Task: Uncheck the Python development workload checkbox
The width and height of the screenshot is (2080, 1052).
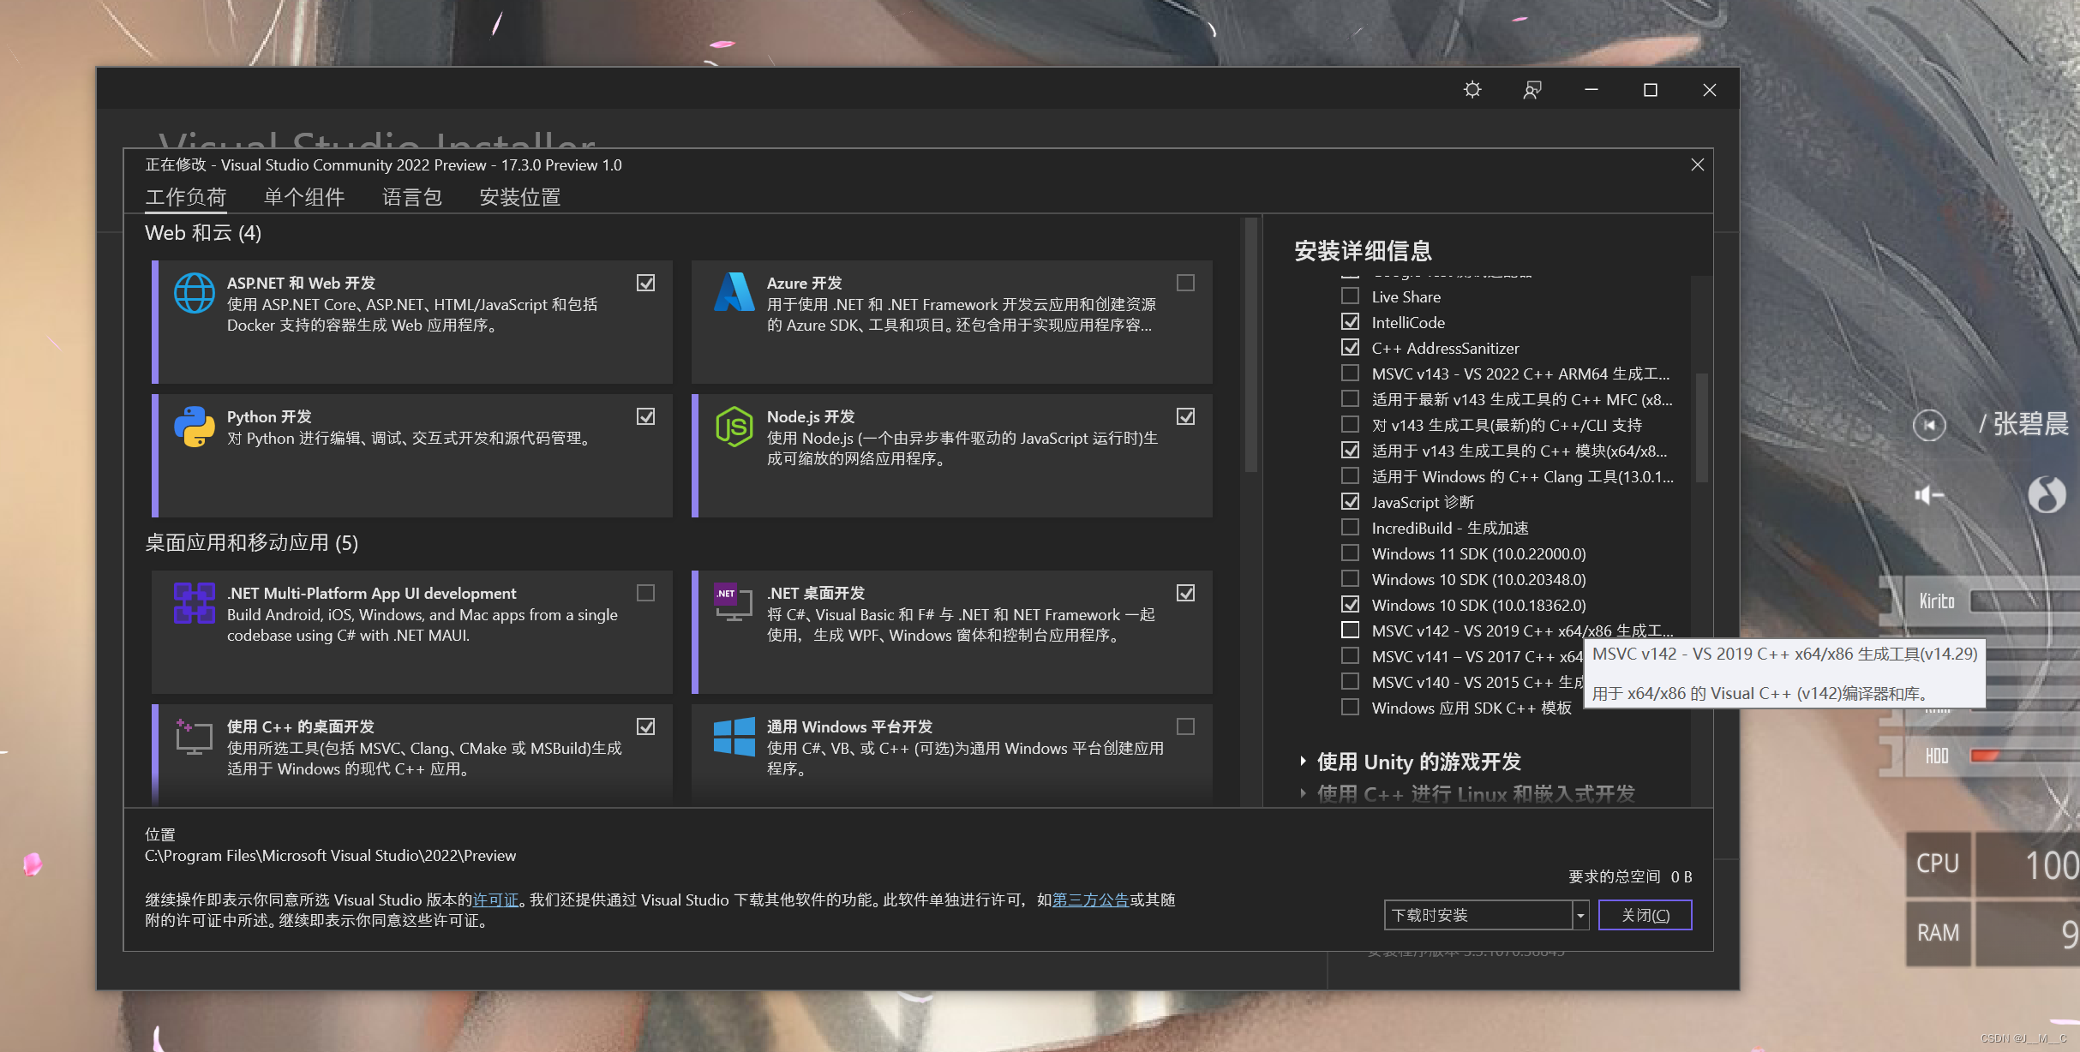Action: click(646, 416)
